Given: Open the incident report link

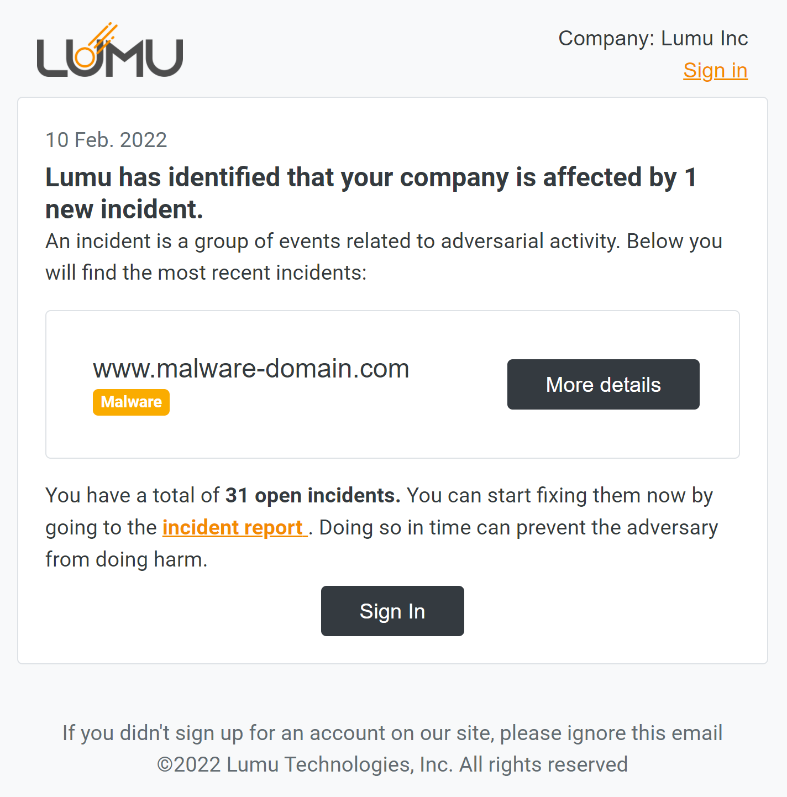Looking at the screenshot, I should coord(234,528).
